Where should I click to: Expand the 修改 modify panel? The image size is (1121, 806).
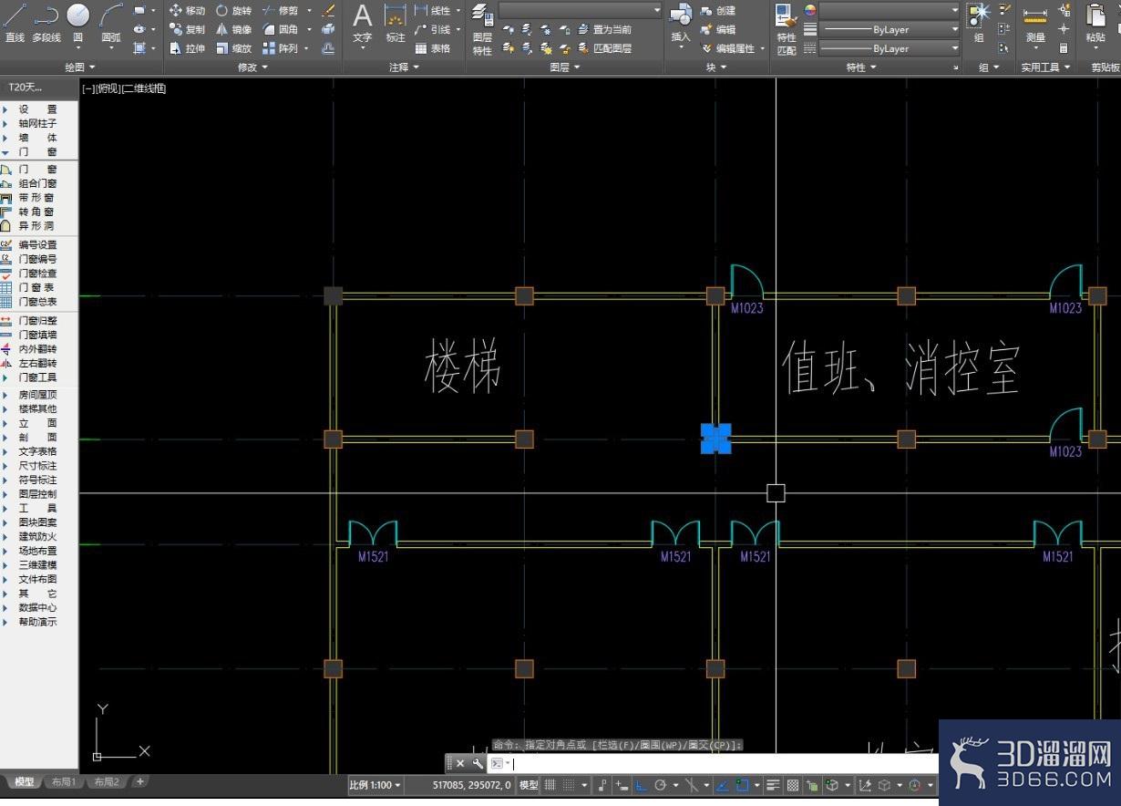(x=252, y=67)
